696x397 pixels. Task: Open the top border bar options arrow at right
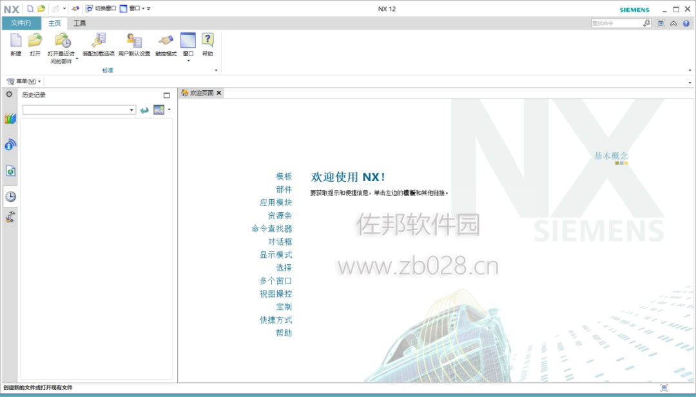(690, 82)
